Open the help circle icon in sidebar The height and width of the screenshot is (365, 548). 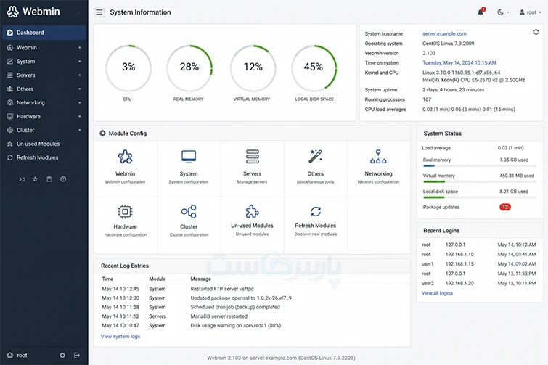point(63,179)
